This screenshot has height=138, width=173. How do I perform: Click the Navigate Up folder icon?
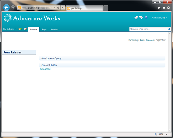coord(20,29)
